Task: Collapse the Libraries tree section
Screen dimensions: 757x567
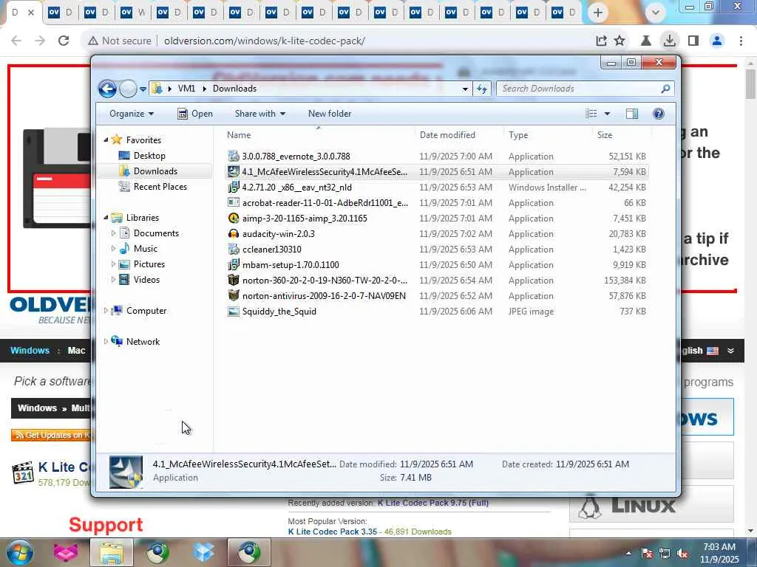Action: point(106,218)
